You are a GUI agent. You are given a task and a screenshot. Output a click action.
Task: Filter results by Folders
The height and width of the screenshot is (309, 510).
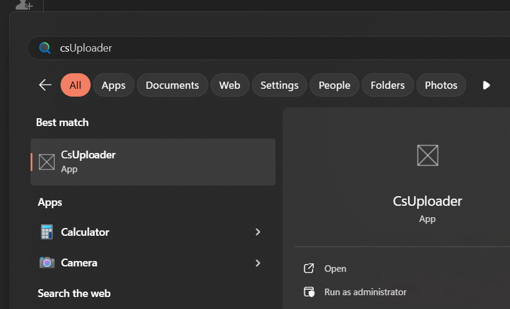pos(387,85)
